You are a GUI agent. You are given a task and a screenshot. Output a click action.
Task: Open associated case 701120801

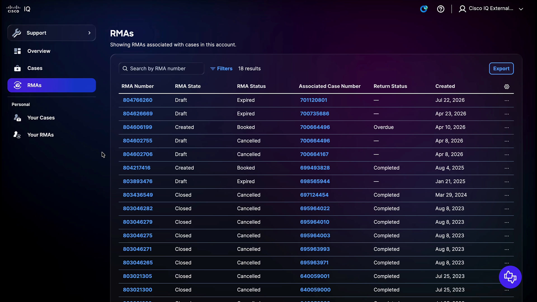314,100
